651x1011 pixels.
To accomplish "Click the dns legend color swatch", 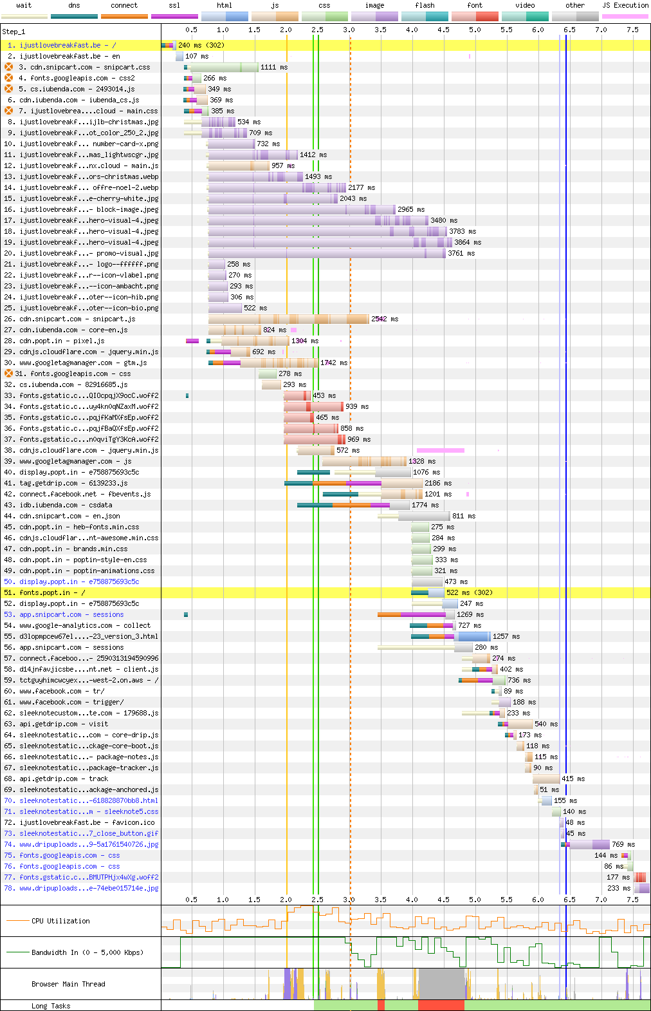I will coord(74,16).
